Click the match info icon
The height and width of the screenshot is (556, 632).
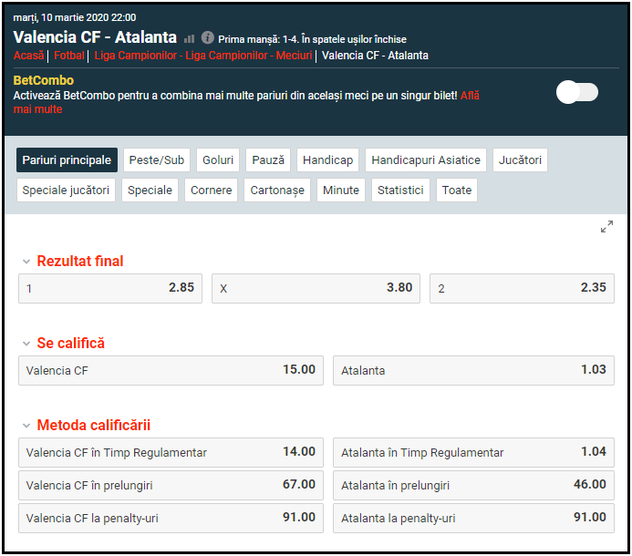click(x=208, y=38)
